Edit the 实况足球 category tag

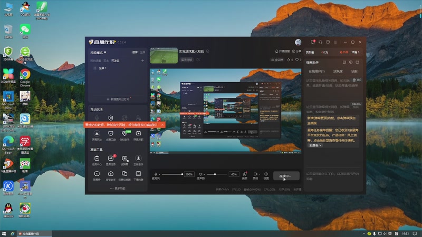coord(198,60)
